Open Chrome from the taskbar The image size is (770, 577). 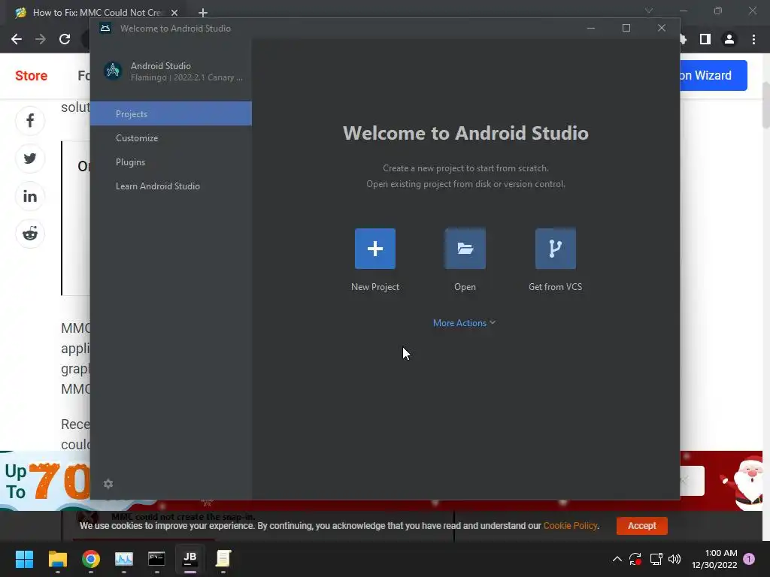click(91, 559)
